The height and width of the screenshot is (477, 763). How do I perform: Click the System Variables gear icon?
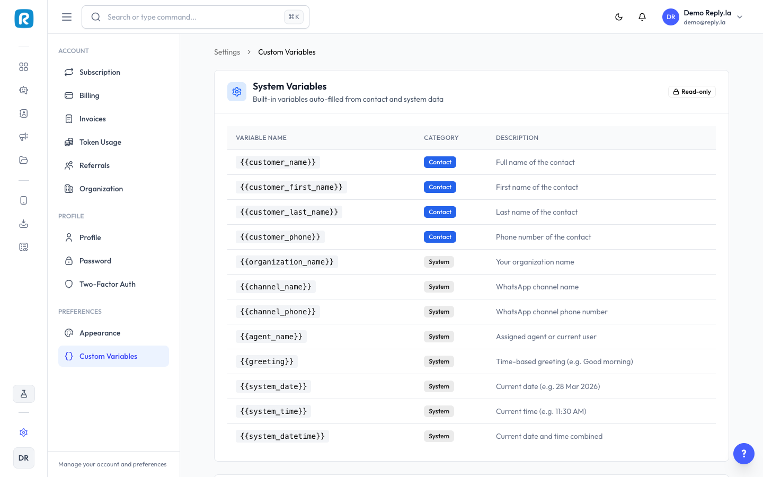point(237,92)
